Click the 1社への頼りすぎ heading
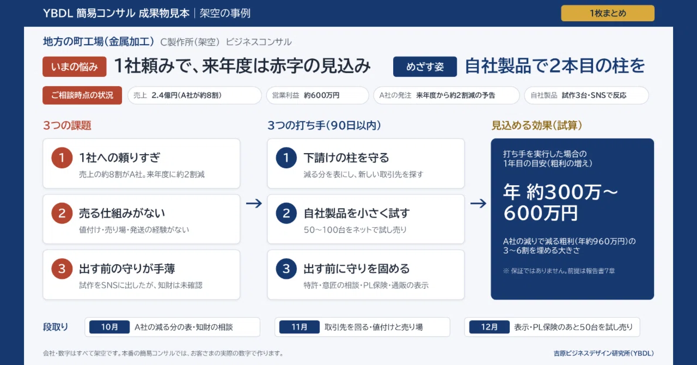 (120, 158)
